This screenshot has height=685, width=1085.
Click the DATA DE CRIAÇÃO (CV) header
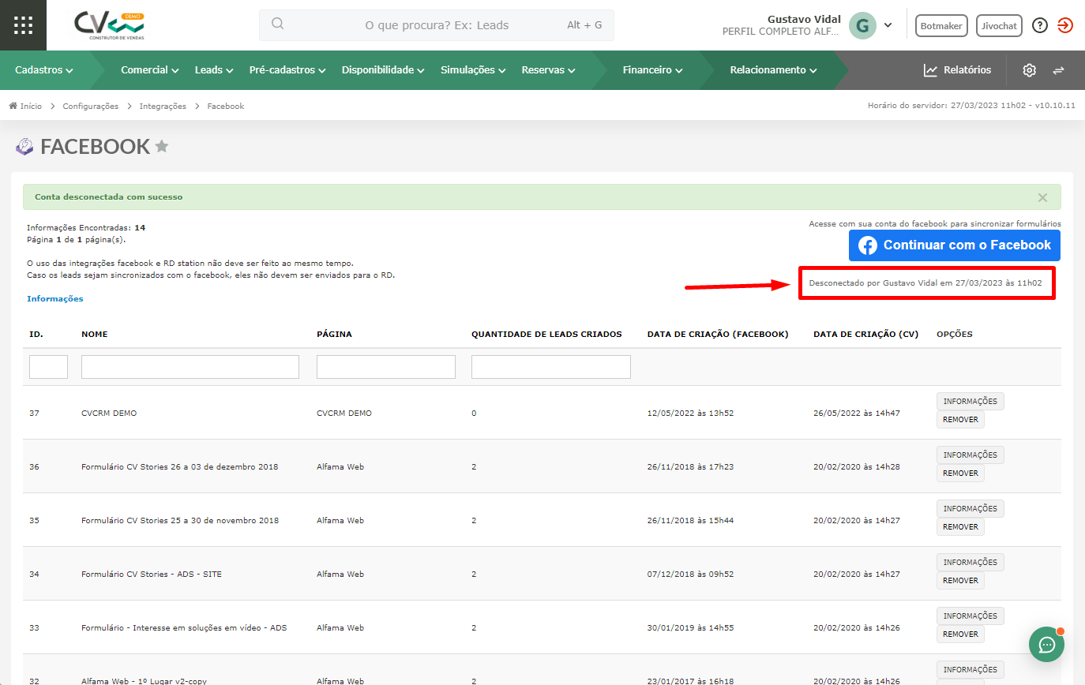865,334
